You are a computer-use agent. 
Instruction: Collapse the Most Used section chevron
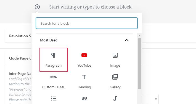pyautogui.click(x=127, y=40)
